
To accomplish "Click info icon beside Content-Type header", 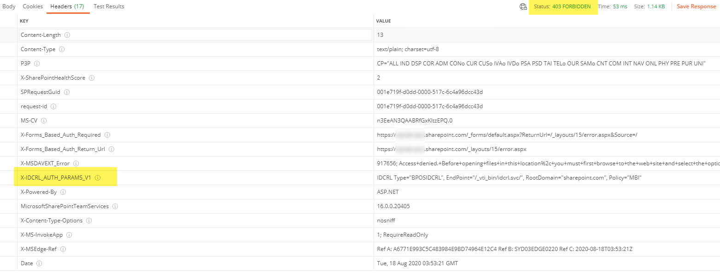I will pyautogui.click(x=62, y=49).
